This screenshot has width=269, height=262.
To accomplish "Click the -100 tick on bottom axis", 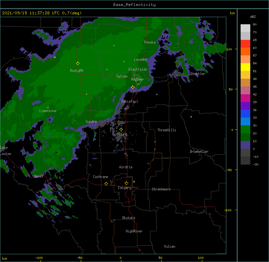I will point(39,258).
